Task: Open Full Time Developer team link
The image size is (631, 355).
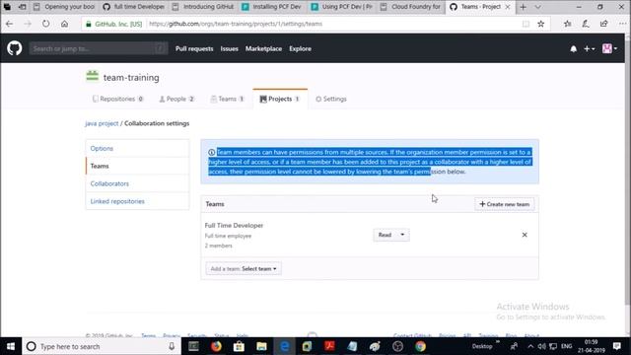Action: 234,226
